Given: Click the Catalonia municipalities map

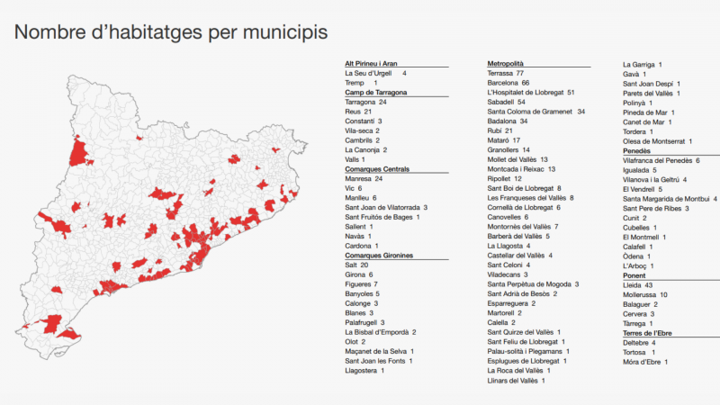Looking at the screenshot, I should pos(161,217).
